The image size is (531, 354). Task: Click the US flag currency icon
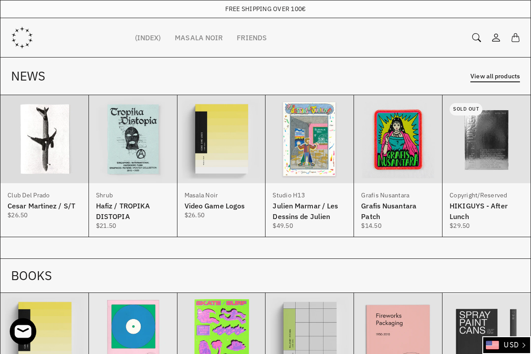[493, 345]
